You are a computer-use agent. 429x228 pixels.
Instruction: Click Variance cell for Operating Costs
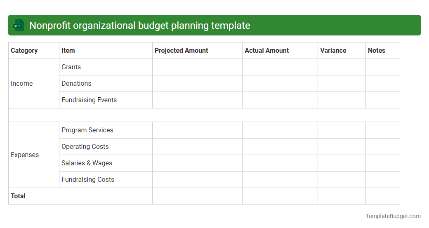342,146
